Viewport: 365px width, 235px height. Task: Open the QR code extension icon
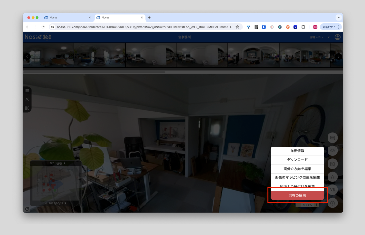tap(256, 27)
